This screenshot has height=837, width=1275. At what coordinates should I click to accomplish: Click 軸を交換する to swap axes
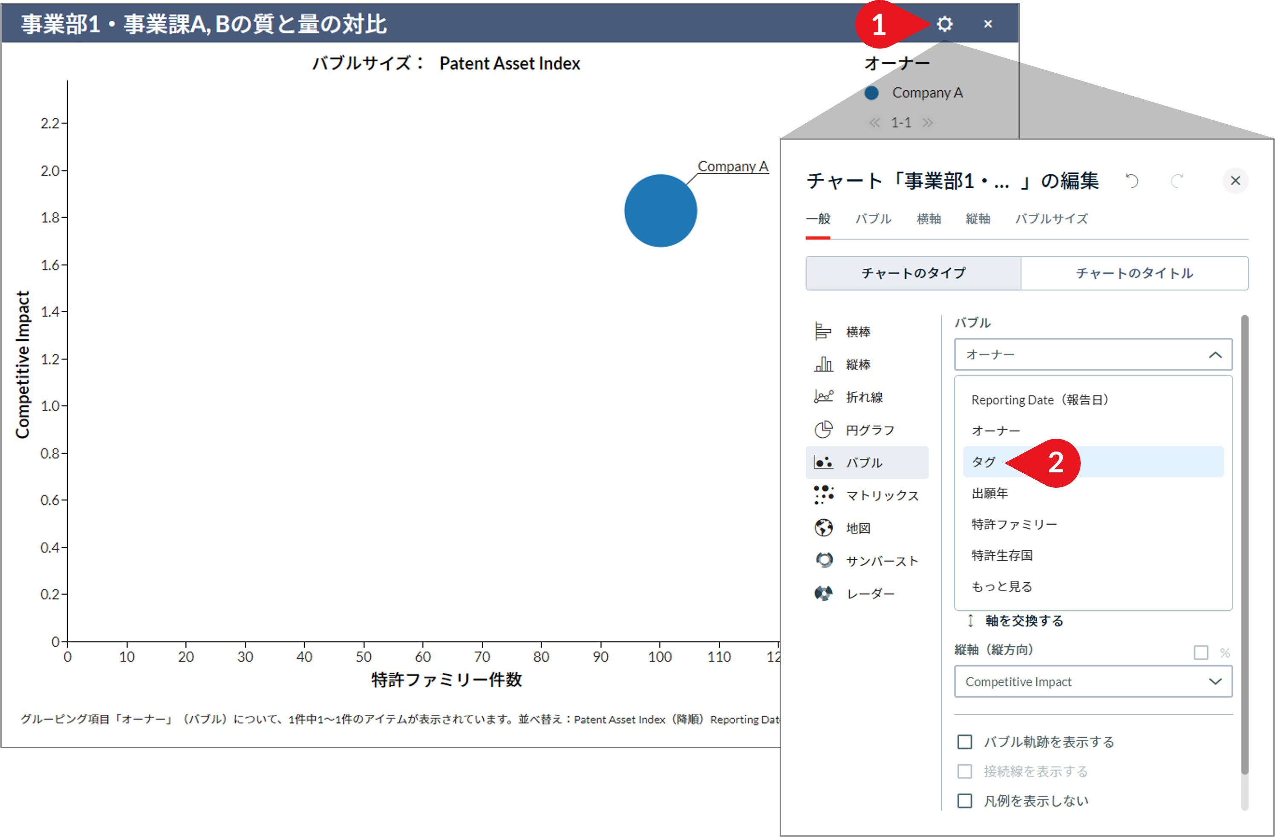[x=1025, y=620]
